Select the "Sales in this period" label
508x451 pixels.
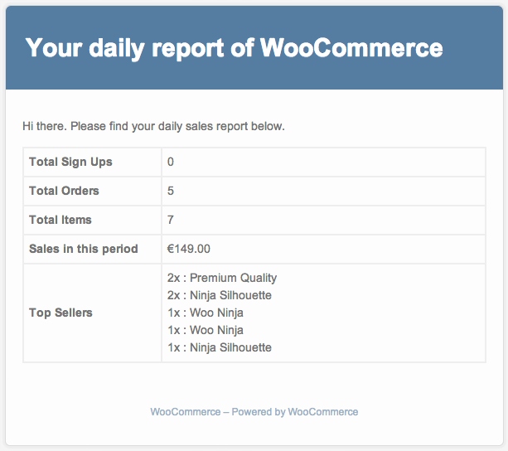click(83, 249)
